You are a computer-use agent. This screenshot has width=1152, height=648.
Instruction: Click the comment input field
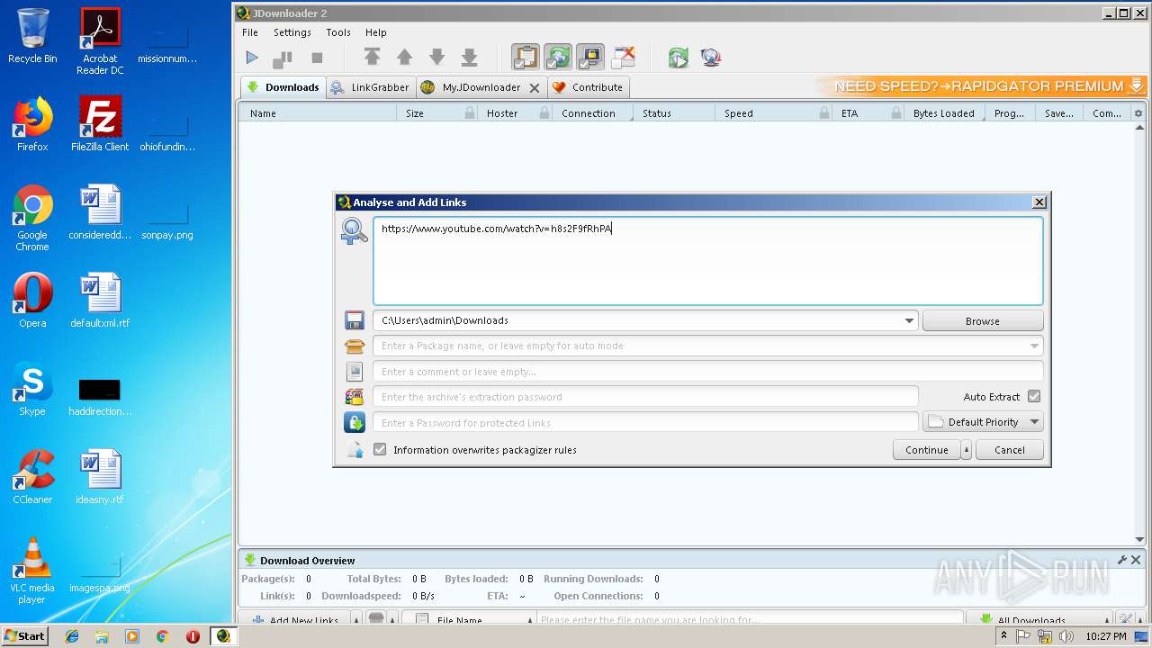[708, 372]
